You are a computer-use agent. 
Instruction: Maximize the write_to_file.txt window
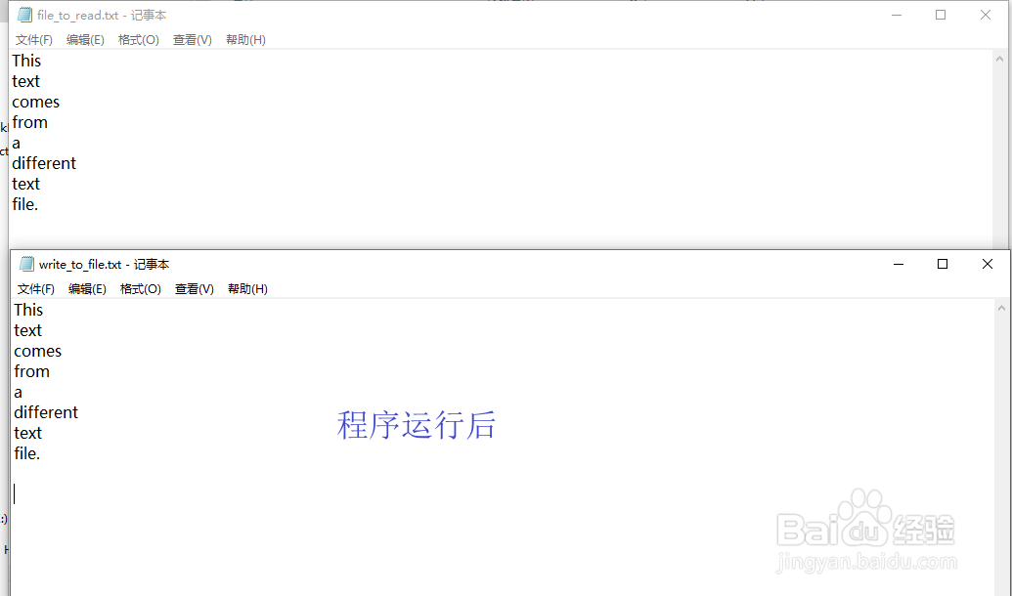942,264
